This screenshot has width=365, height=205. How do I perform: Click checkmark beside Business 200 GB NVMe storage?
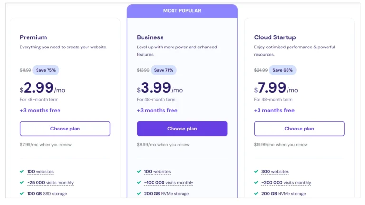click(x=139, y=194)
